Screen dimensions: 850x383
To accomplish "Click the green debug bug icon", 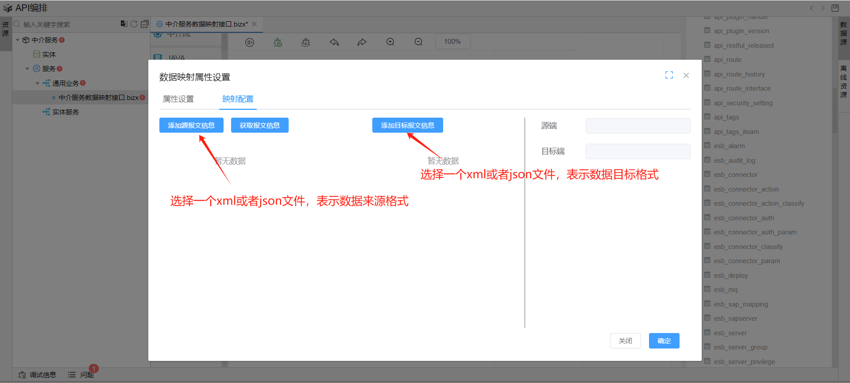I will (278, 42).
